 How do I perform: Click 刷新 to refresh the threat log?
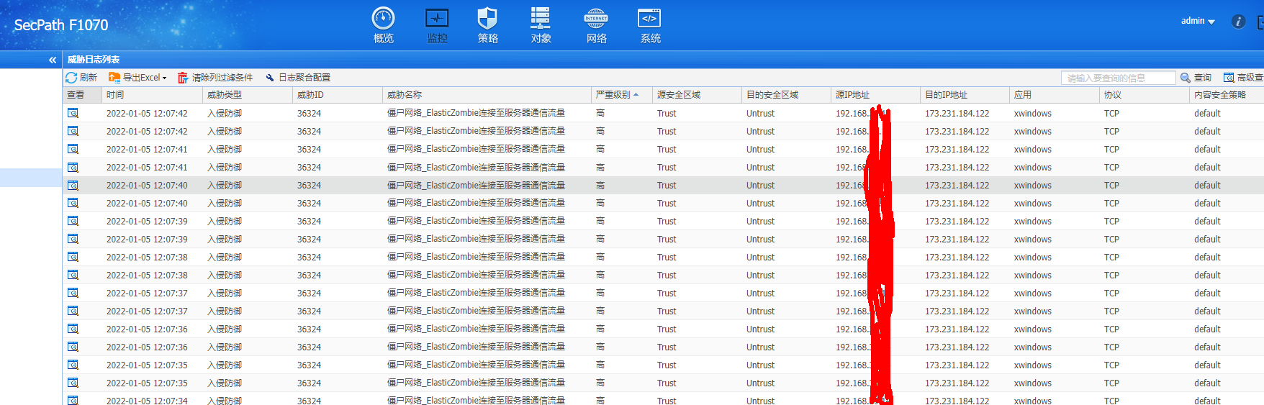point(81,78)
